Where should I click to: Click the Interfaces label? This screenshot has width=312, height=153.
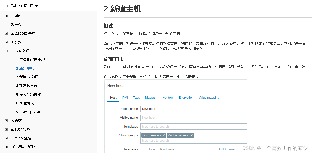(x=131, y=149)
